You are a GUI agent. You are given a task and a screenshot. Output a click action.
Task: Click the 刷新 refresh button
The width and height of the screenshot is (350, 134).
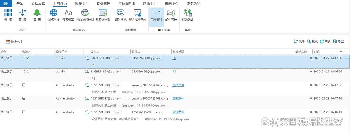pyautogui.click(x=325, y=41)
